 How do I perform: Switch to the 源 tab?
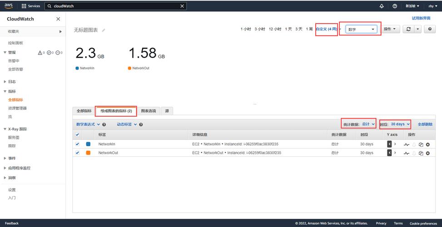click(167, 111)
